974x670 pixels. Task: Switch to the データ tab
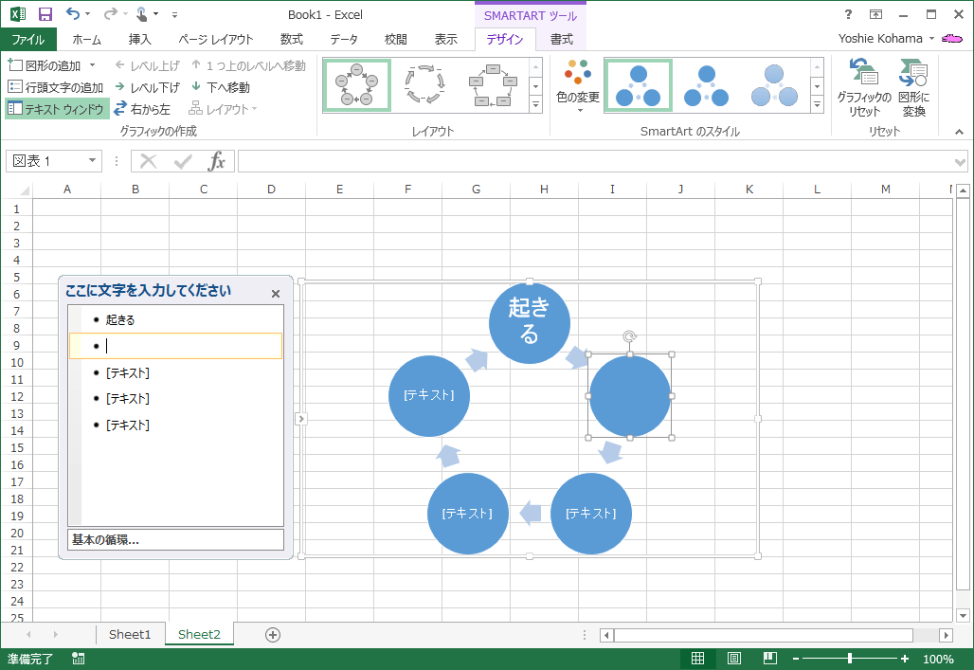344,39
